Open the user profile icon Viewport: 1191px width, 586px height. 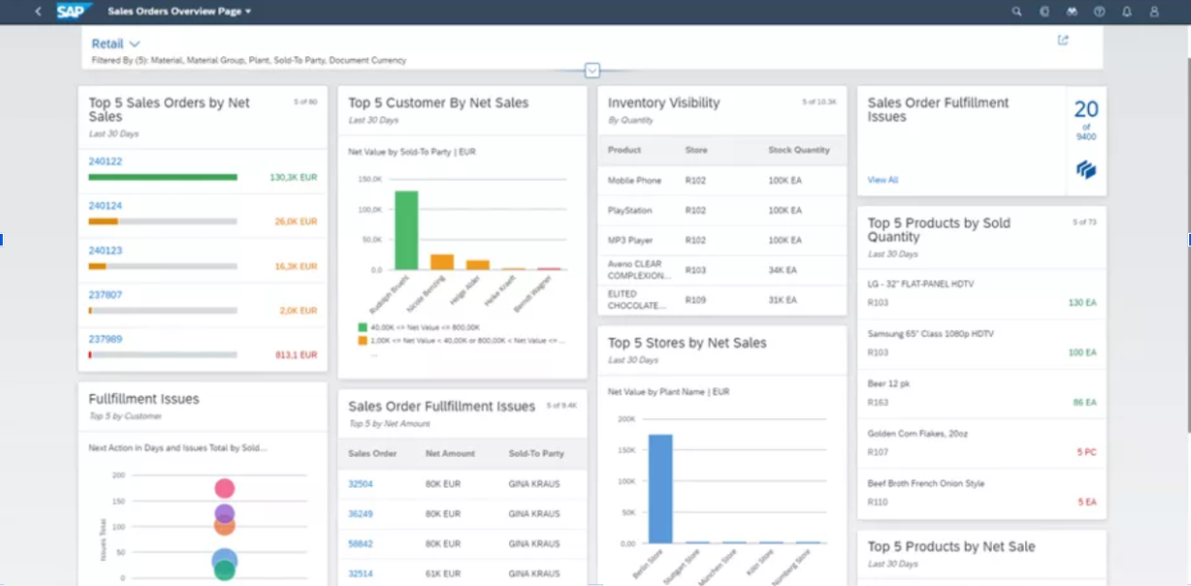1154,12
